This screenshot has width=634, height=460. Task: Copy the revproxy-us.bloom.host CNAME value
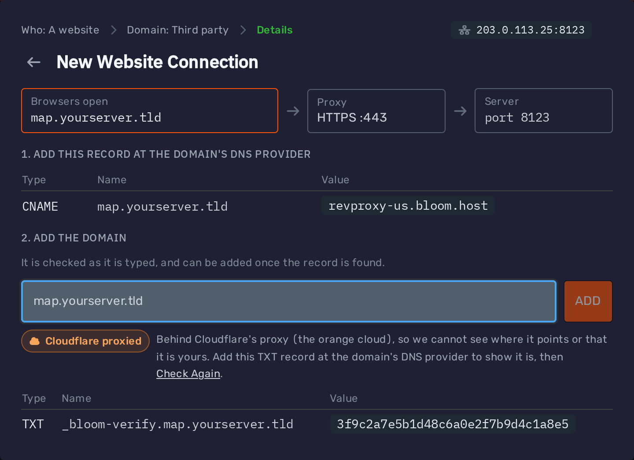point(408,206)
